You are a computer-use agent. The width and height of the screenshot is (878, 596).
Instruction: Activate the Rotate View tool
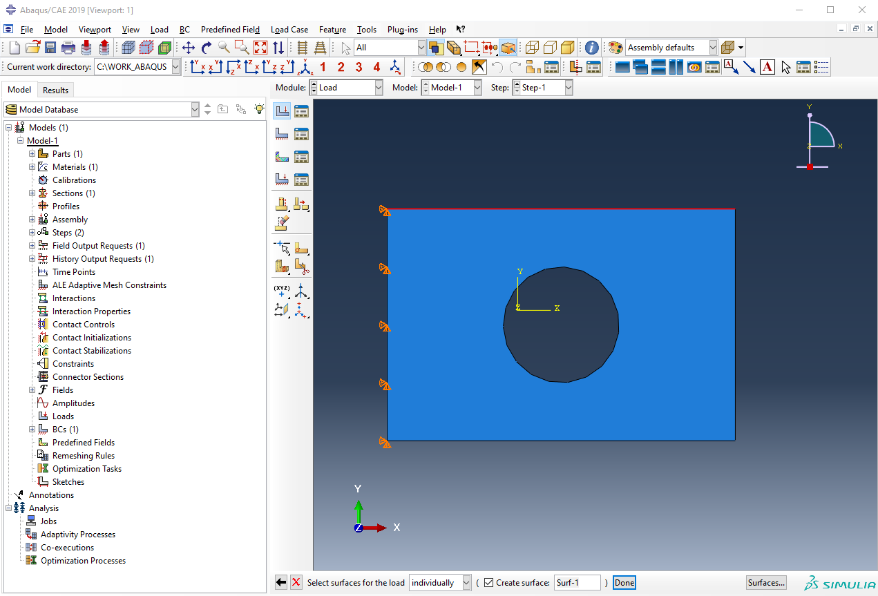pyautogui.click(x=206, y=48)
